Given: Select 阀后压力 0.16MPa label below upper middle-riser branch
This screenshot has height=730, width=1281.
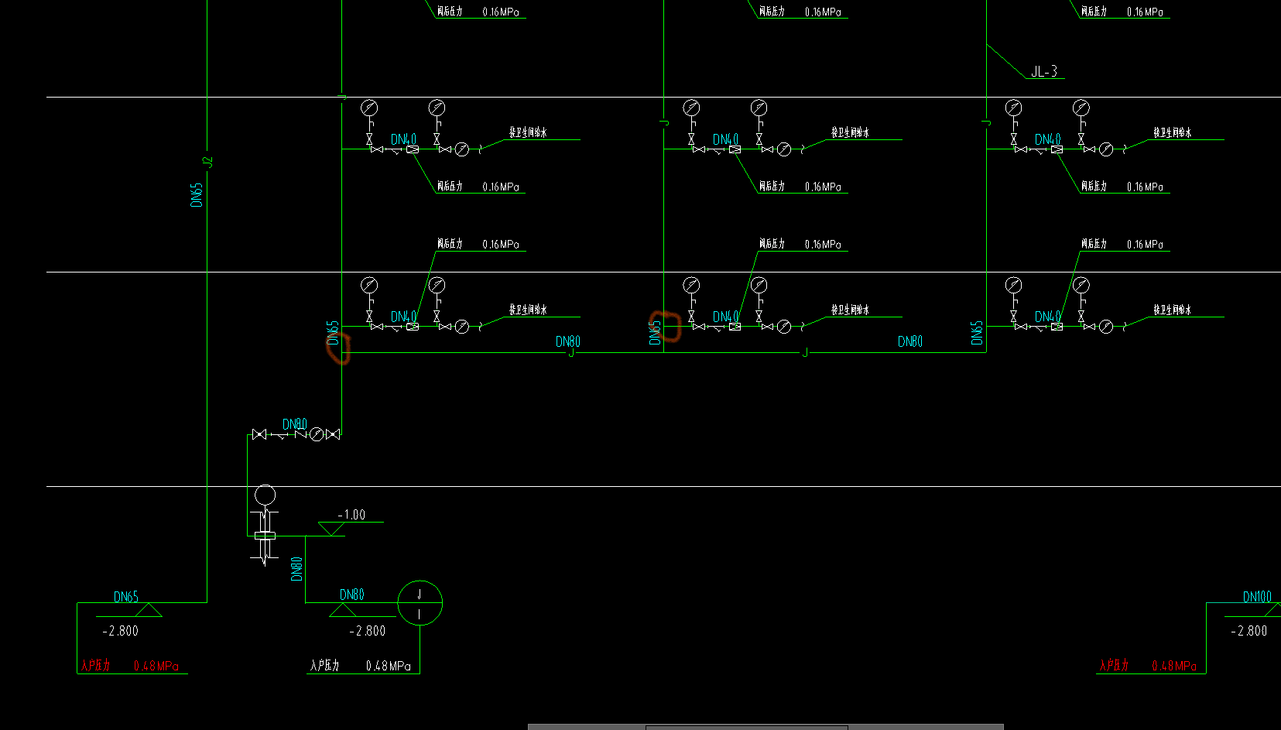Looking at the screenshot, I should pos(800,187).
